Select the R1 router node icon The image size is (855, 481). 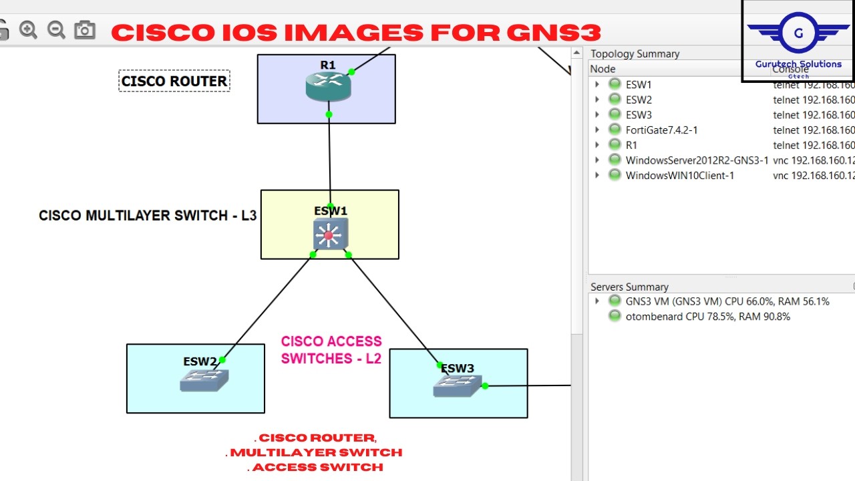click(x=328, y=86)
